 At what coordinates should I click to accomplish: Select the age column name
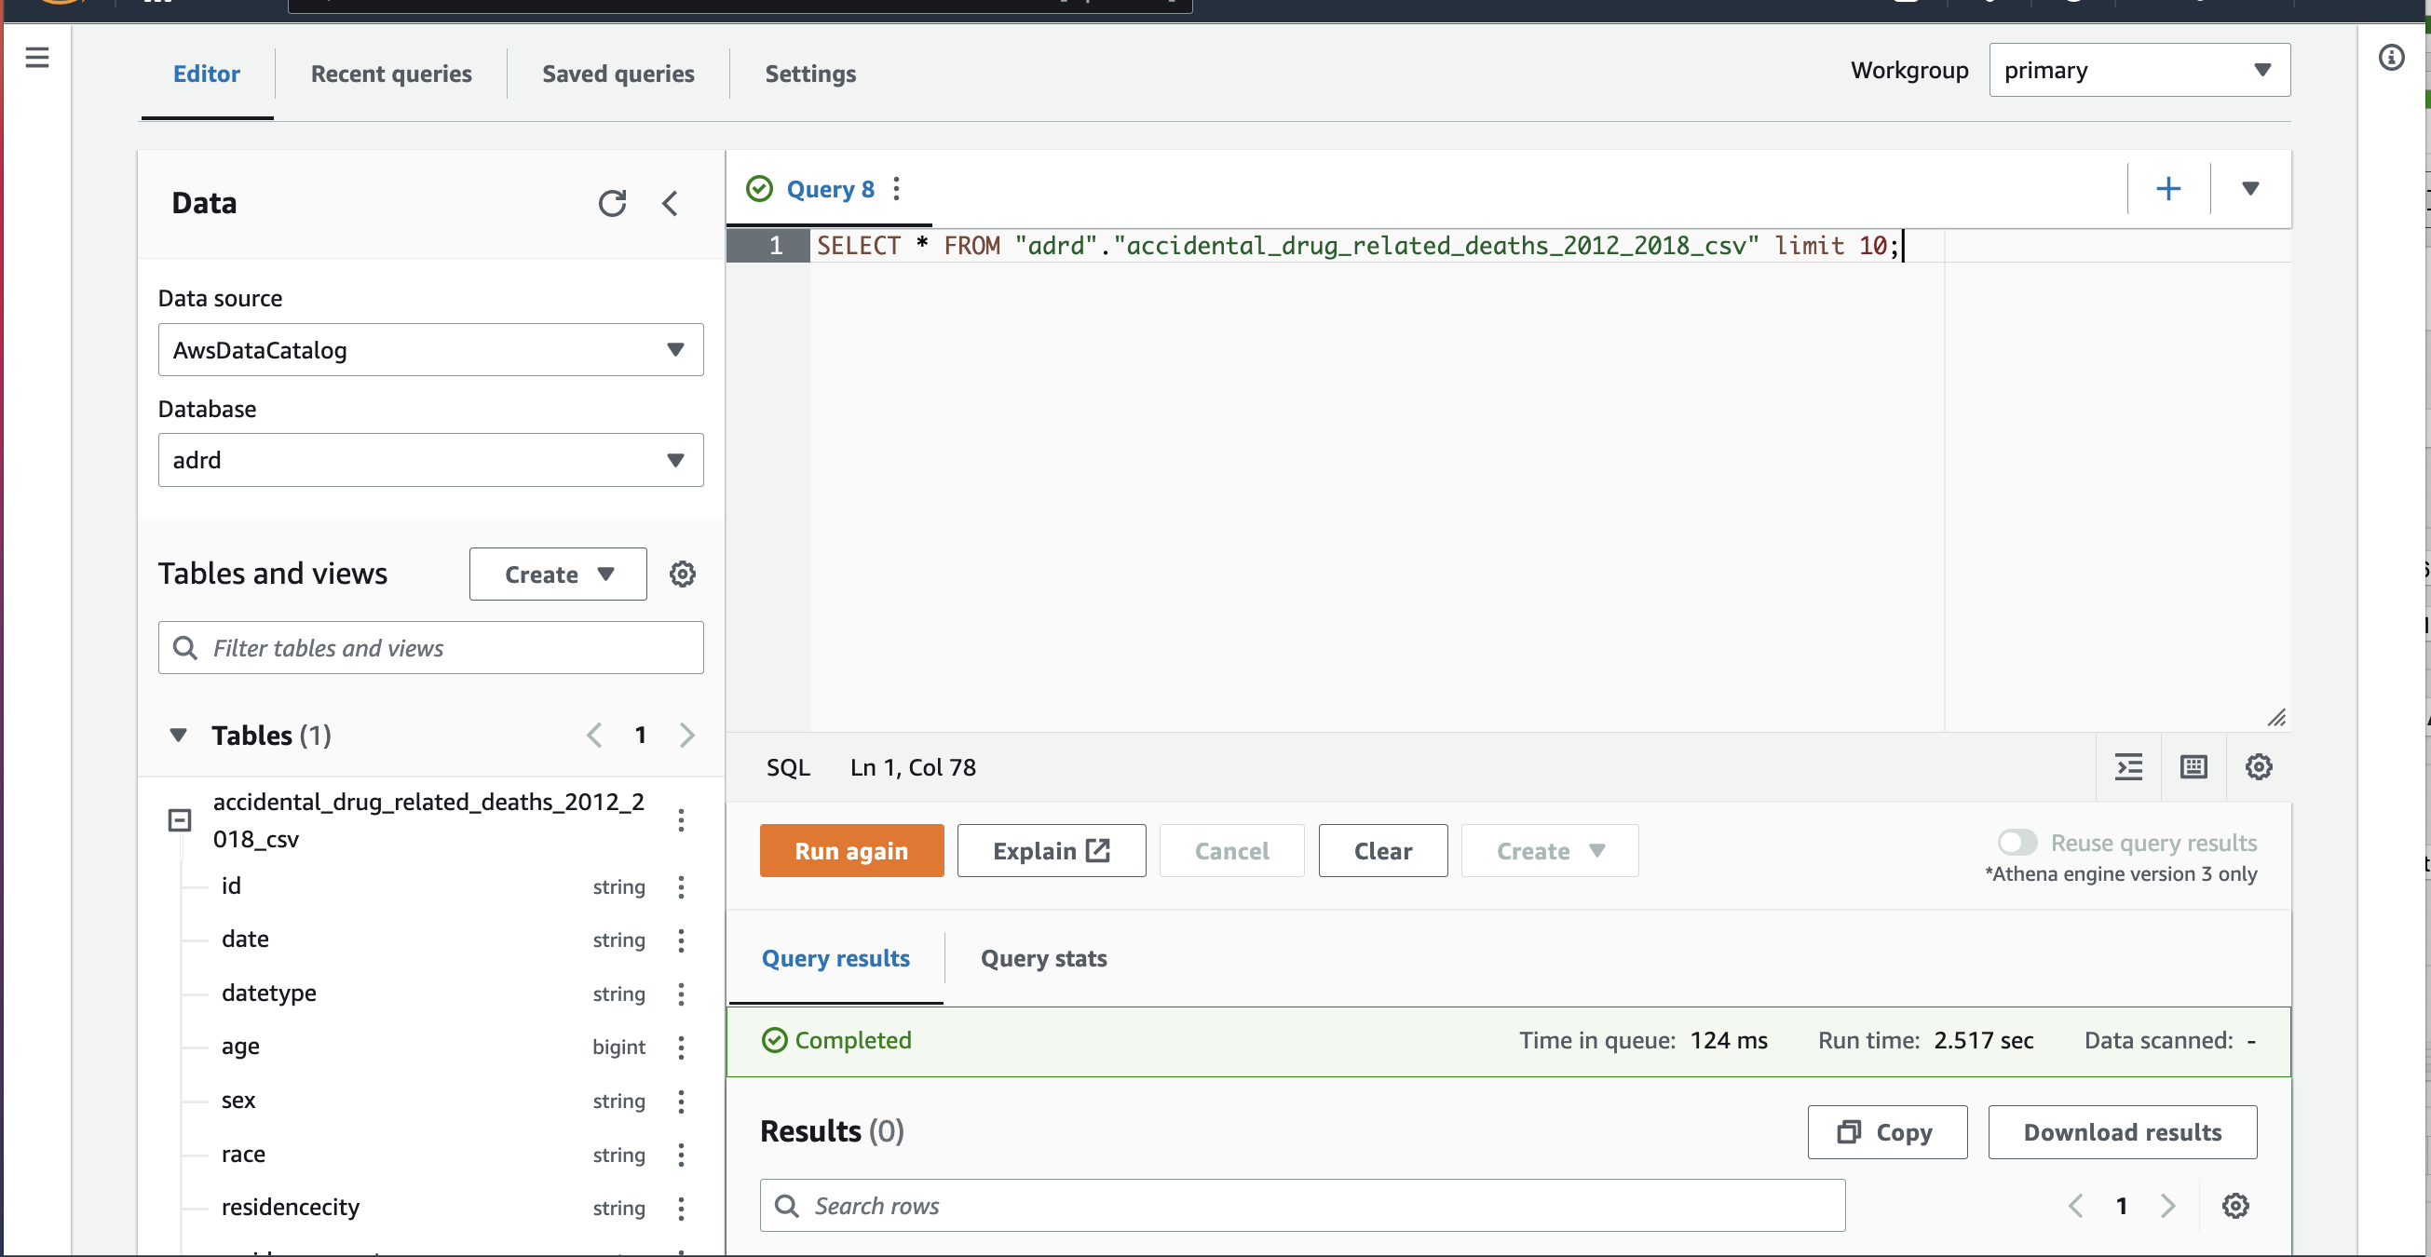click(x=240, y=1047)
